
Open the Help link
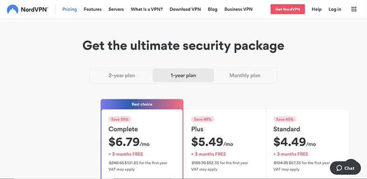(x=317, y=9)
